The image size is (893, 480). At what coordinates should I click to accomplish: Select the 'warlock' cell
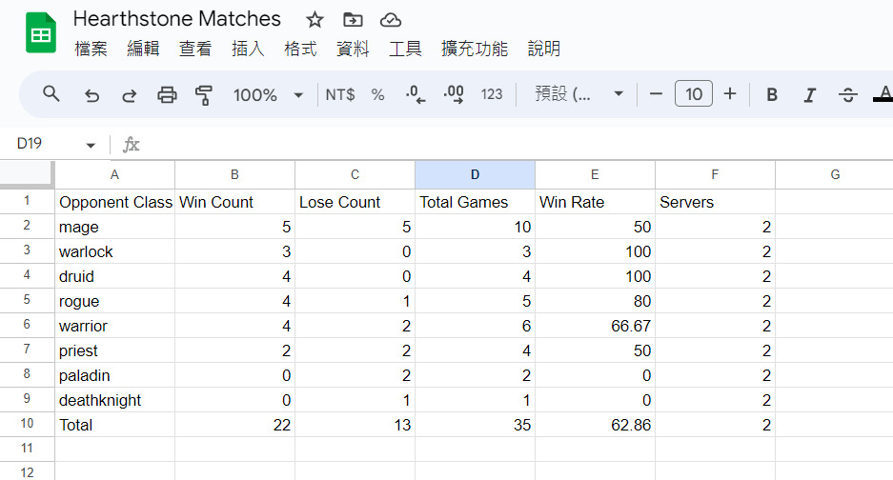tap(114, 251)
